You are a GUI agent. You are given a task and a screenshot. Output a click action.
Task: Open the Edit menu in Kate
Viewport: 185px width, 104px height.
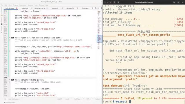[5, 5]
